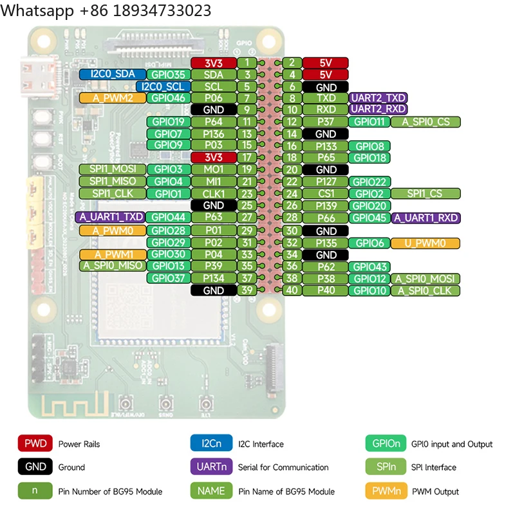The height and width of the screenshot is (515, 515).
Task: Select the purple UARTn legend swatch
Action: click(x=211, y=466)
